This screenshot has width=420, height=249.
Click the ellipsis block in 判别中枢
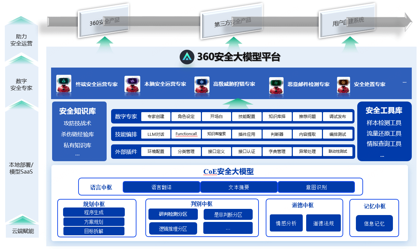(228, 228)
